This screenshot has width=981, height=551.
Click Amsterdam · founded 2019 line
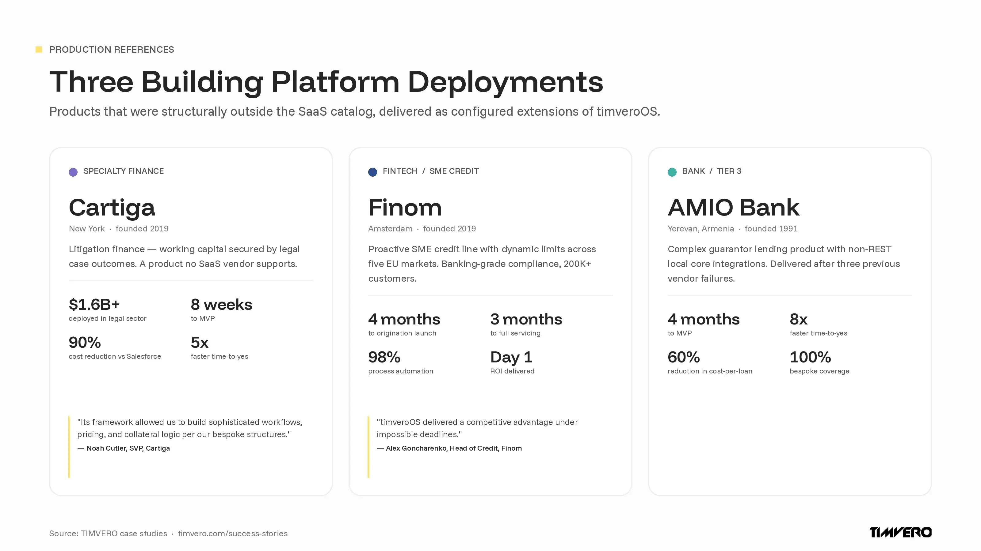coord(422,229)
